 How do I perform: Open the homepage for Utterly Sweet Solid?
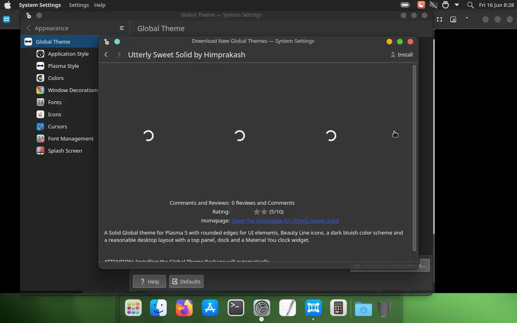pos(285,220)
